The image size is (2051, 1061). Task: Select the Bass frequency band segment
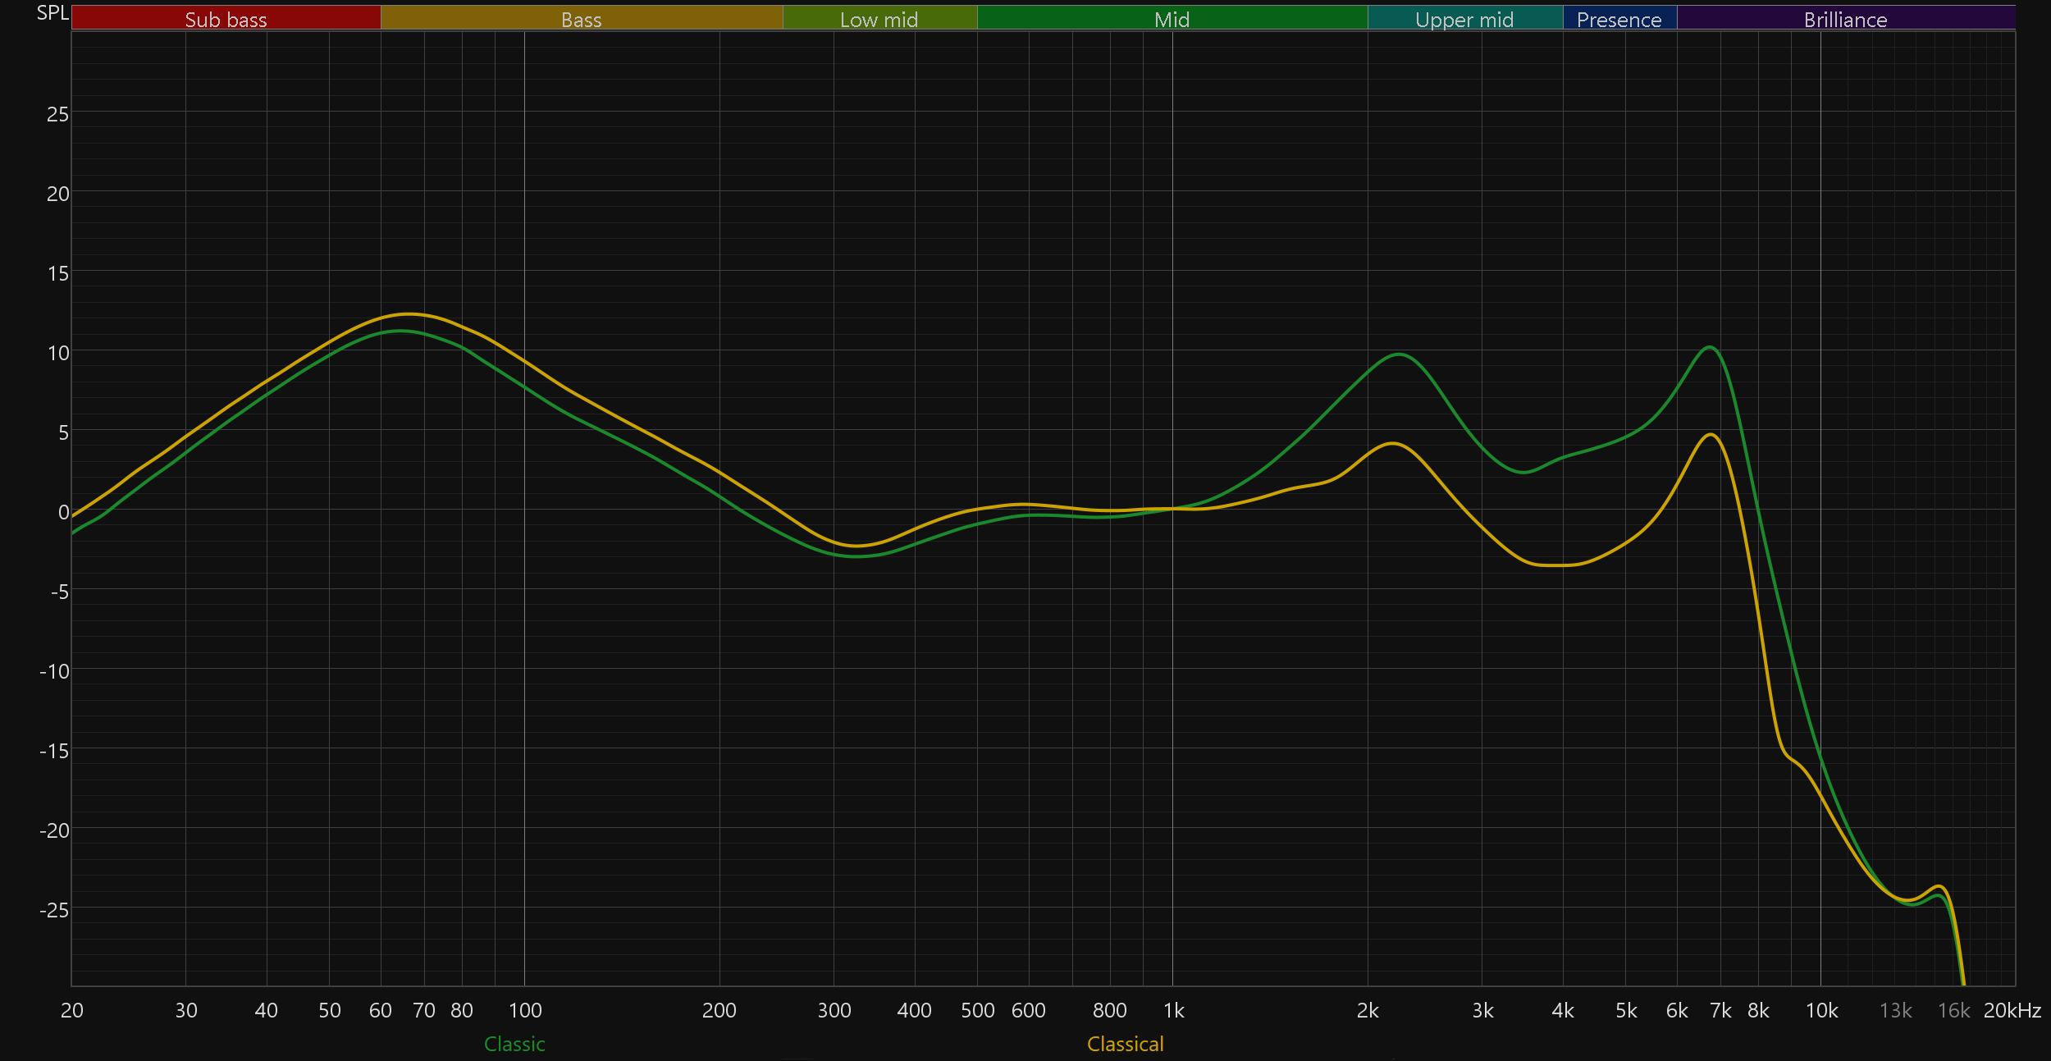[581, 19]
